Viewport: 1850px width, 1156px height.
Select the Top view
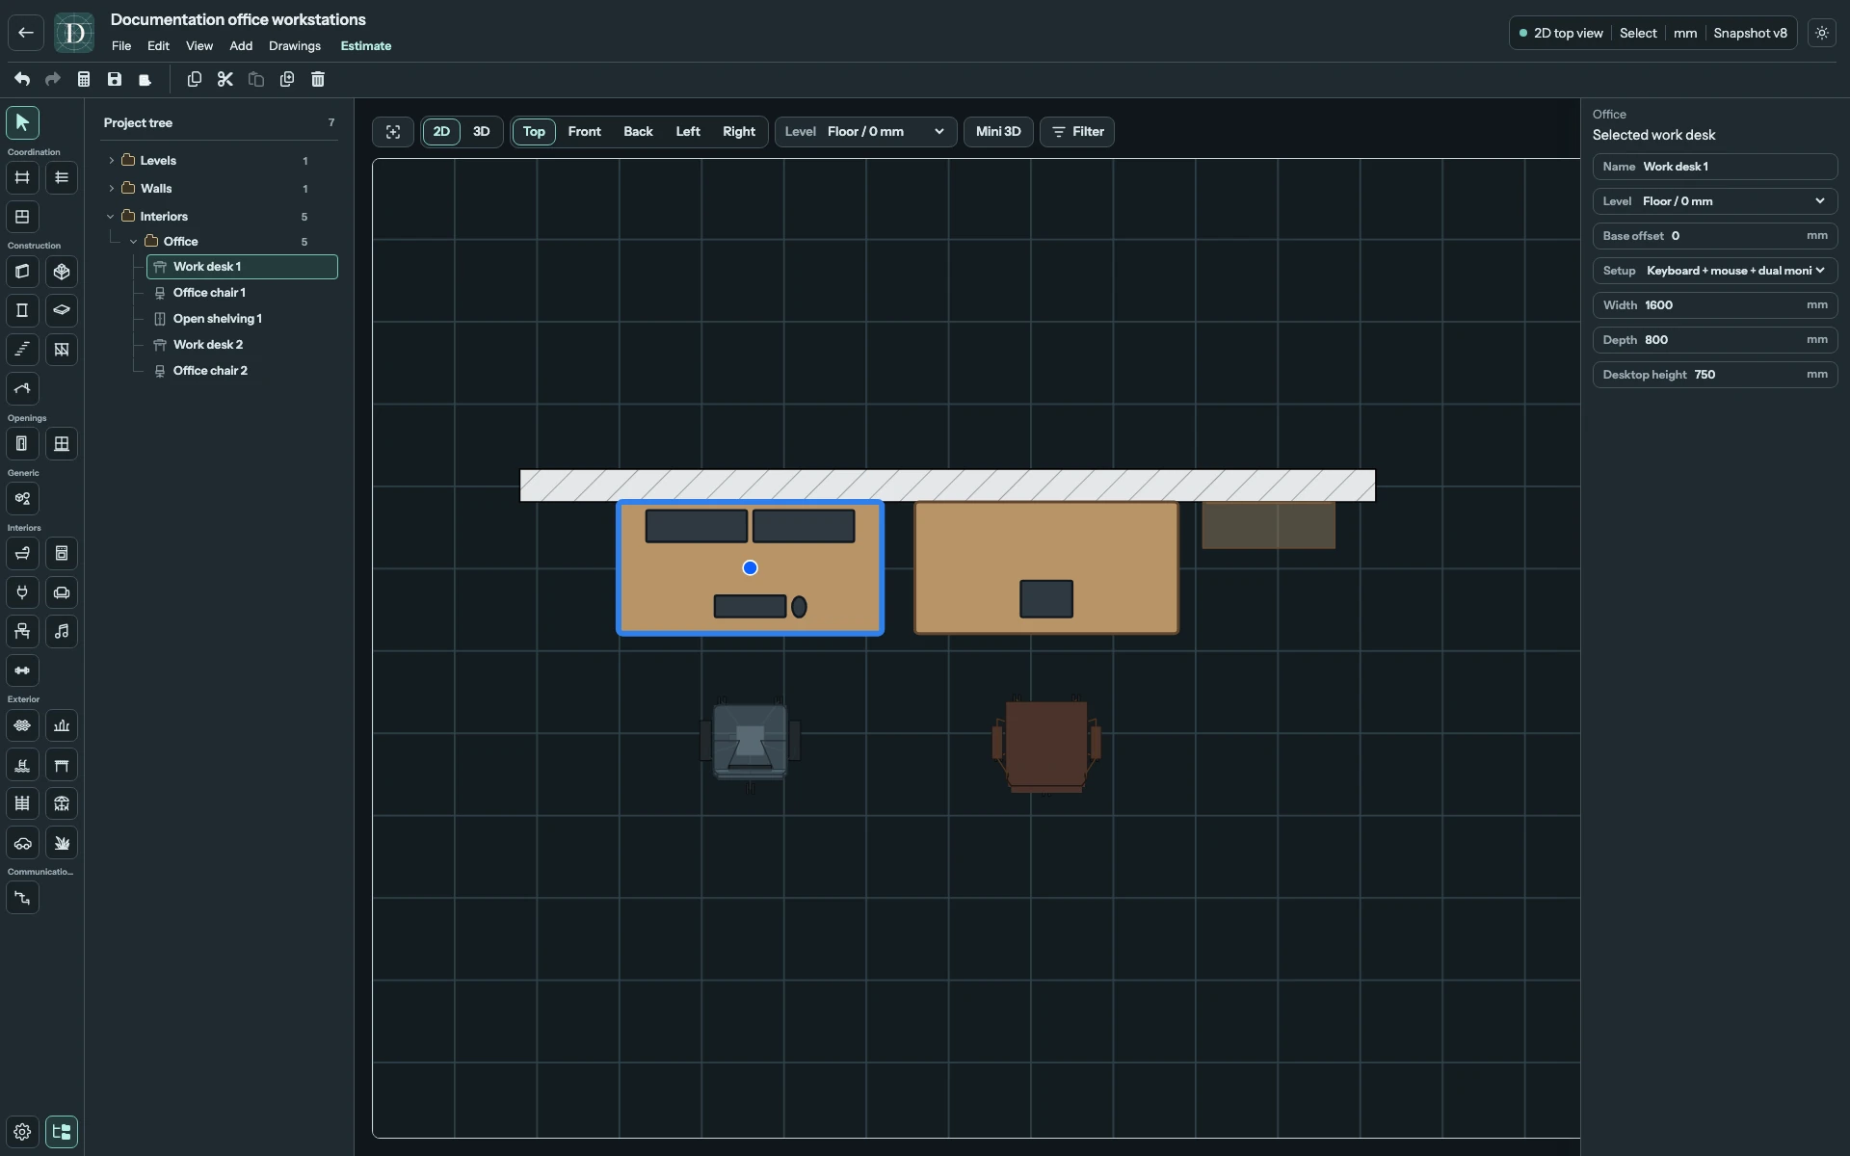[534, 132]
